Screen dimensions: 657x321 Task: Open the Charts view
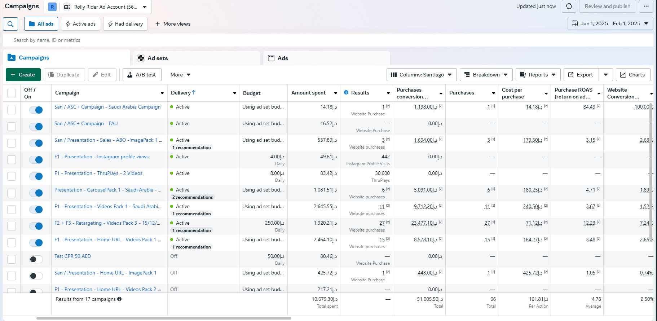point(633,75)
